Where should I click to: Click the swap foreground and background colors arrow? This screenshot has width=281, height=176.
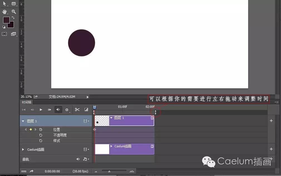[x=13, y=18]
